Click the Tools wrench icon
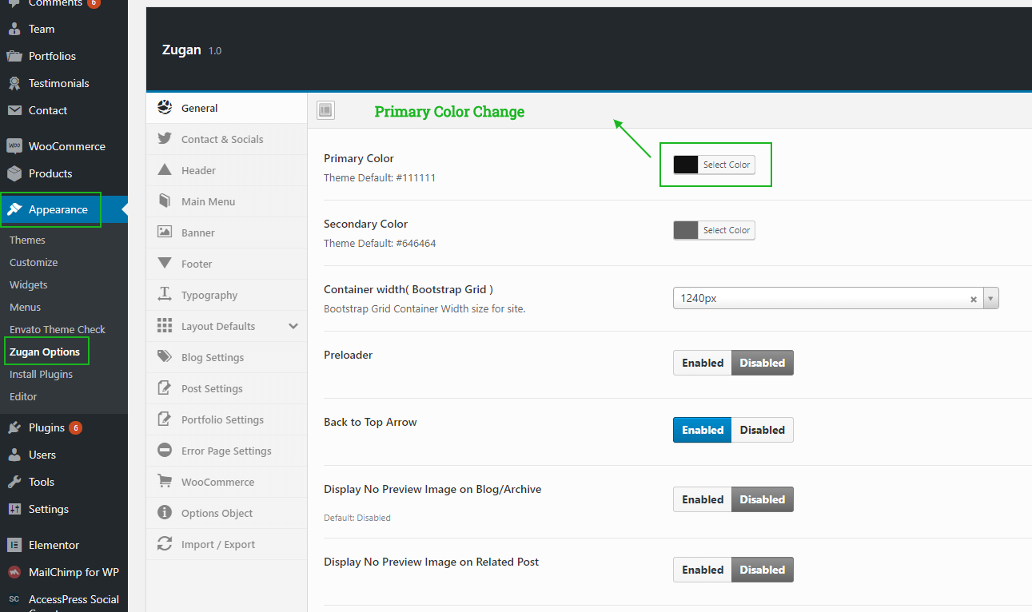 [14, 482]
